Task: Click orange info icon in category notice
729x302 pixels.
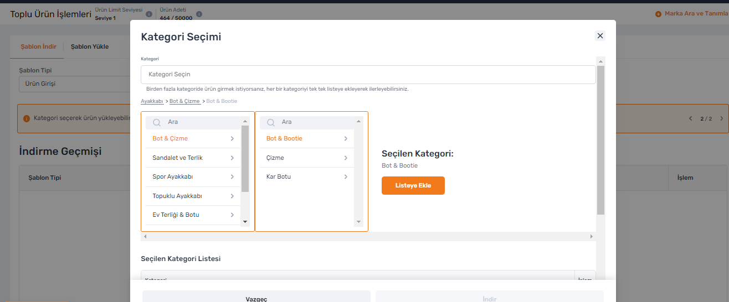Action: point(26,118)
